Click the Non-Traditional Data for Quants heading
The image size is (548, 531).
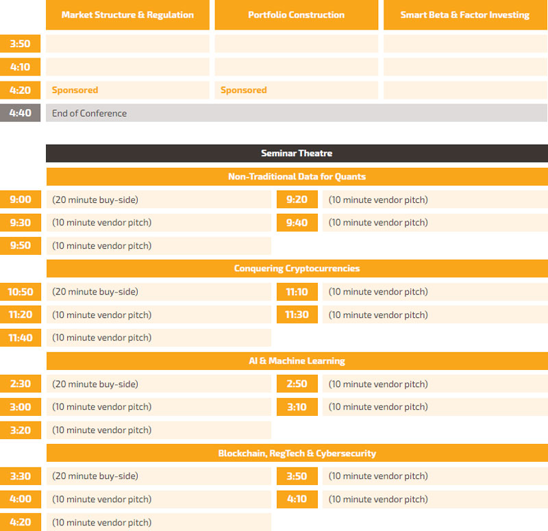coord(297,177)
